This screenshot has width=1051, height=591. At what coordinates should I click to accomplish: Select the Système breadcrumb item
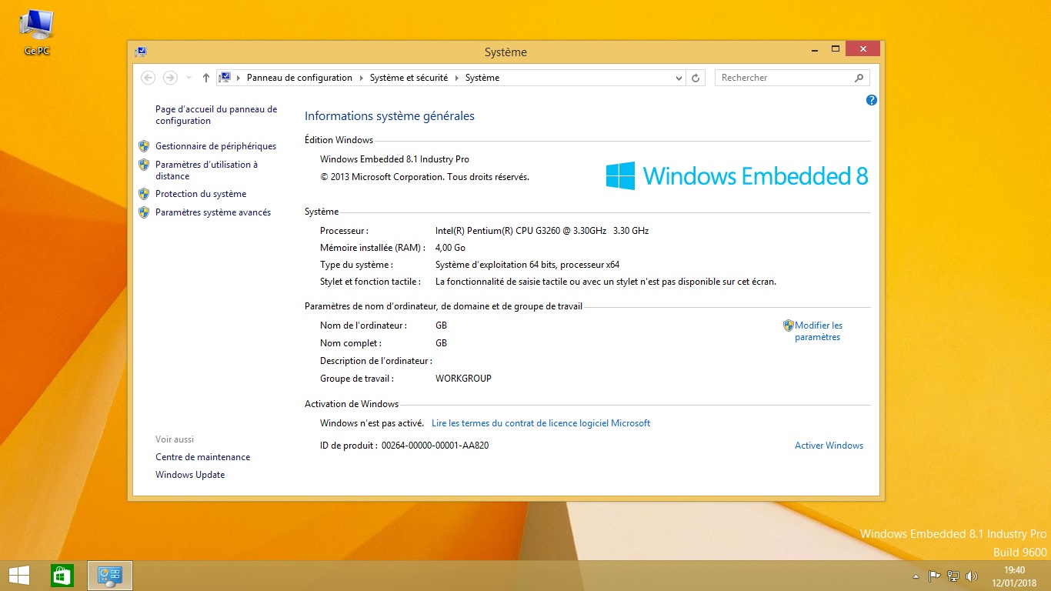point(482,78)
